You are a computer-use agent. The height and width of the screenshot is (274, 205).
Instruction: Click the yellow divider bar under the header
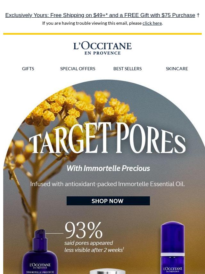(x=102, y=34)
